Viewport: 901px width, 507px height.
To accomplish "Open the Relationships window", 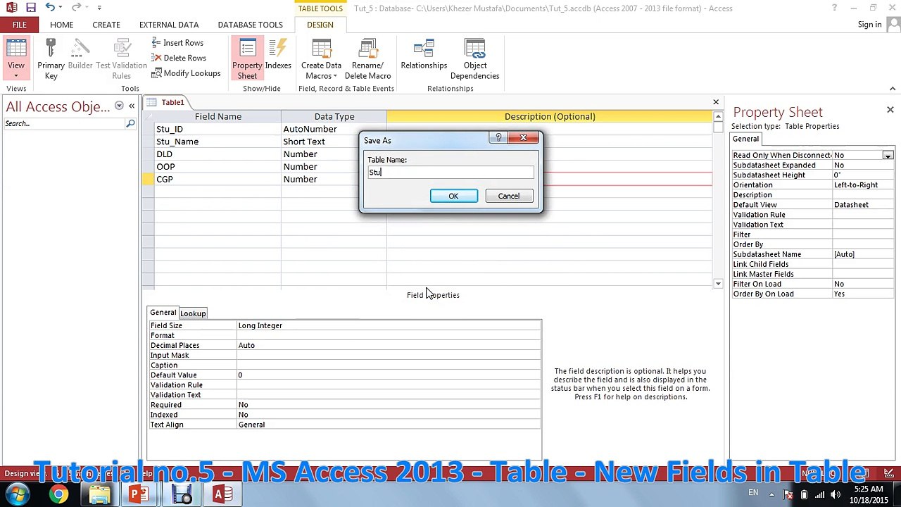I will click(424, 54).
